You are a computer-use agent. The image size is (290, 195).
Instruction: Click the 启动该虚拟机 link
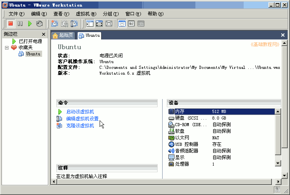coord(80,111)
